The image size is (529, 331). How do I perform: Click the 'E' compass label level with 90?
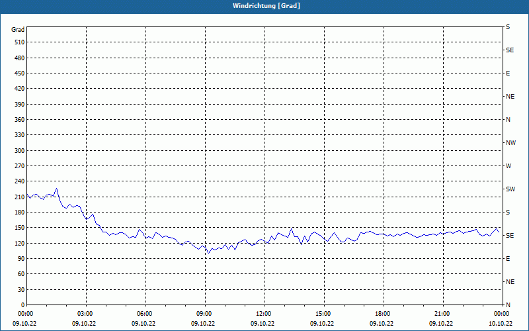coord(508,259)
